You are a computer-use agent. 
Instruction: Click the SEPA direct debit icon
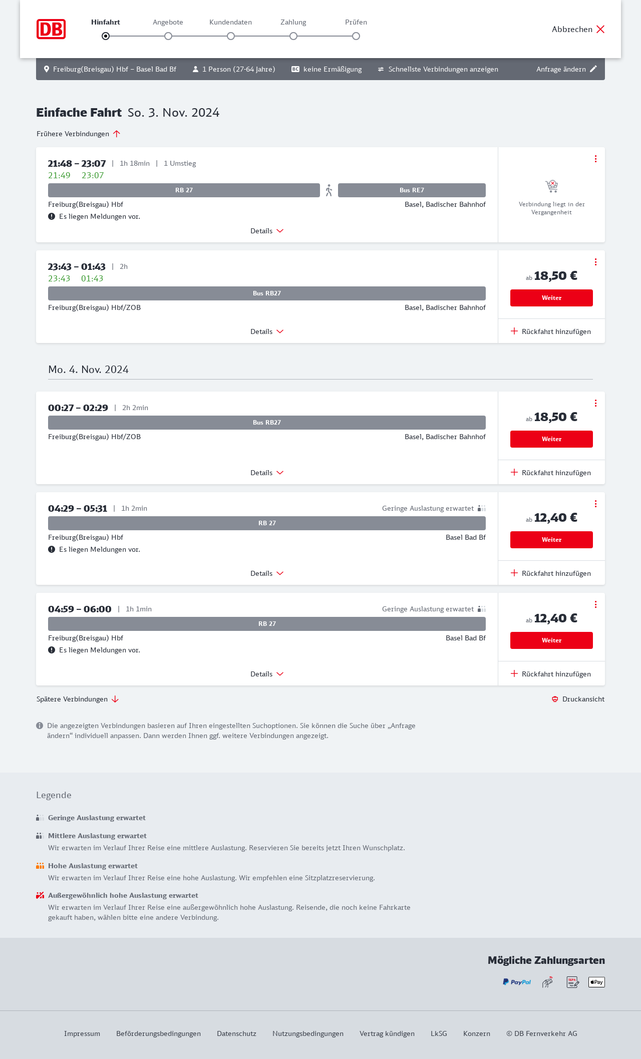pos(572,982)
